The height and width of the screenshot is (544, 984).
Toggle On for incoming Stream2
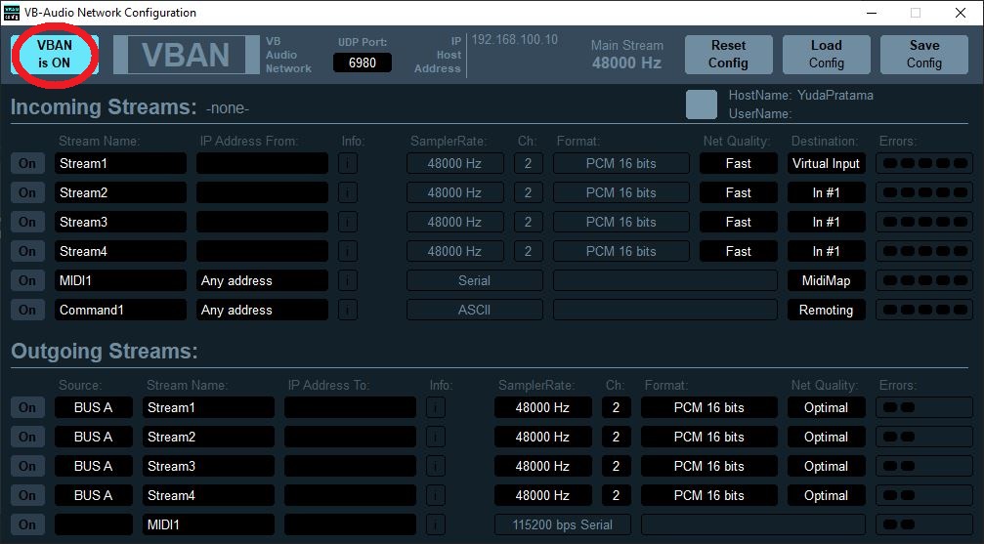point(27,192)
